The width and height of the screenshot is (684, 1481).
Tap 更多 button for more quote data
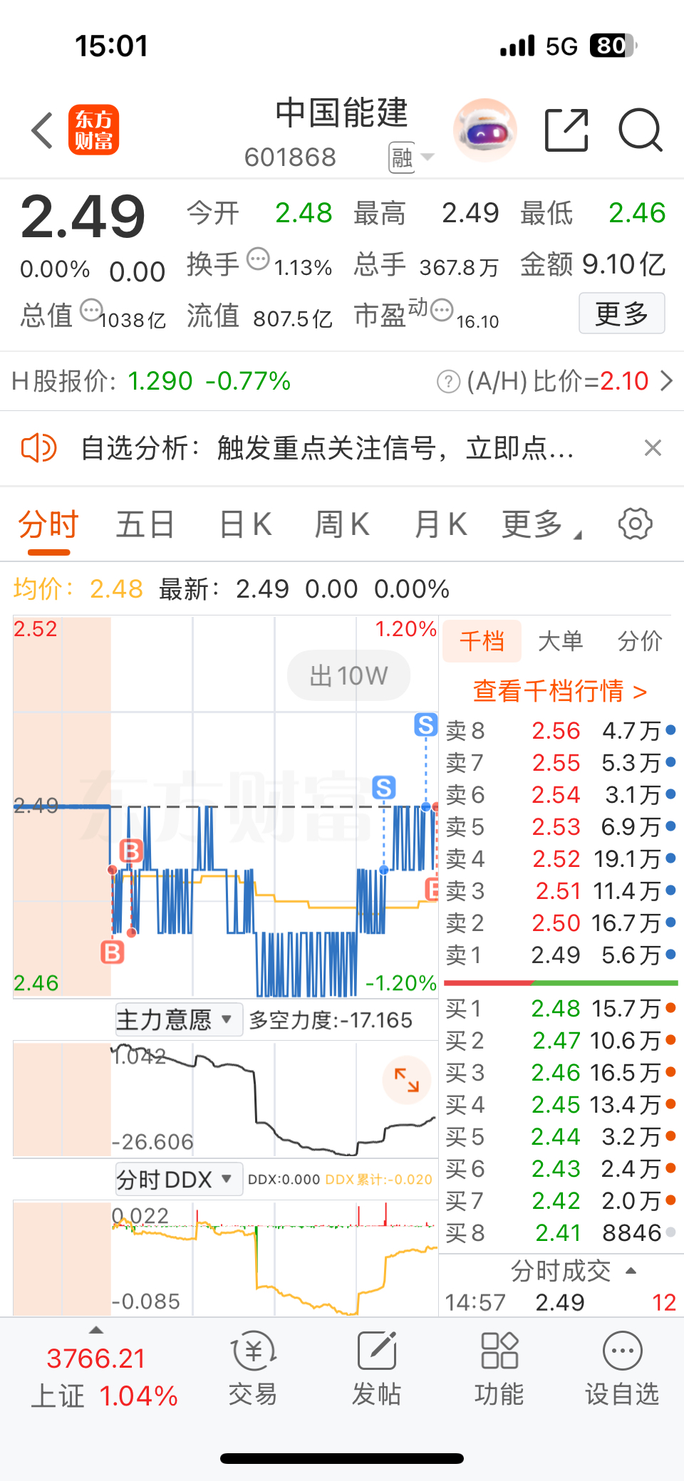pos(622,313)
